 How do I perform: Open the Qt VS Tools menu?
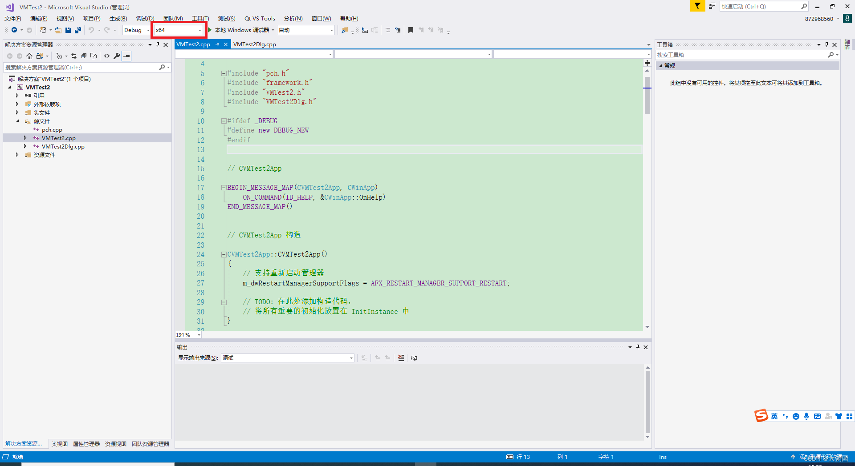coord(260,18)
